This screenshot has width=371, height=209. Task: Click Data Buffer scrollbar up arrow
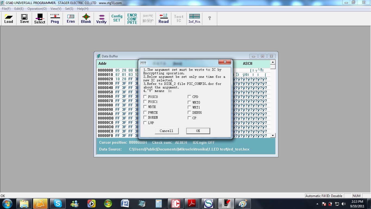click(273, 62)
